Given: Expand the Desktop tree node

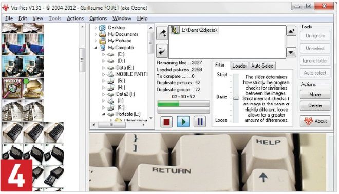Looking at the screenshot, I should 96,28.
